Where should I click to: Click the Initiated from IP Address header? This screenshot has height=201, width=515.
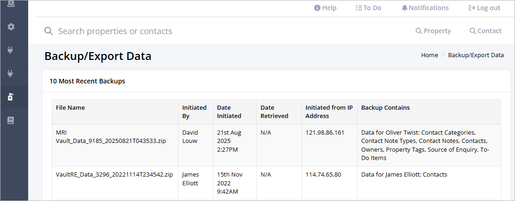coord(329,112)
